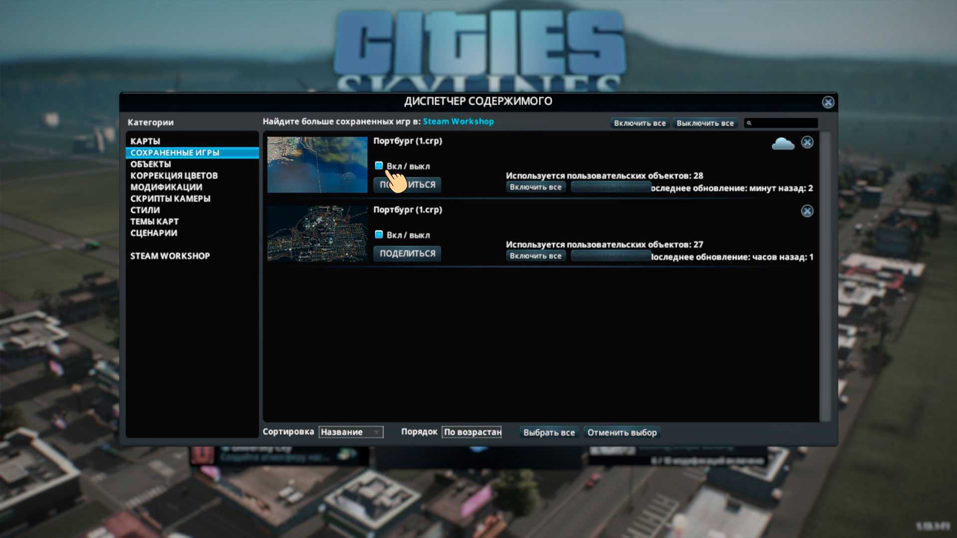The image size is (957, 538).
Task: Click the cloud save icon on first Портбург entry
Action: tap(783, 143)
